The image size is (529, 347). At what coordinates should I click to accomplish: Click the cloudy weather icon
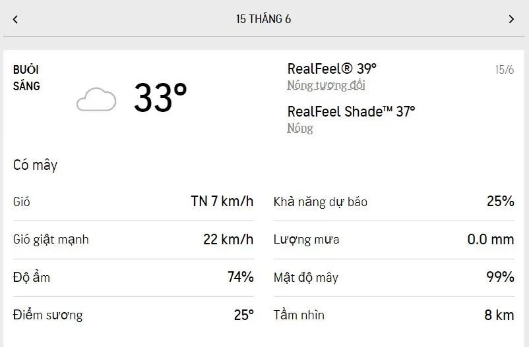point(96,99)
